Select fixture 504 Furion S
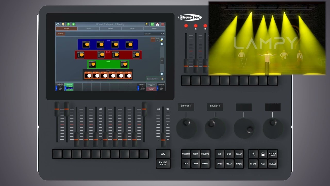This screenshot has width=330, height=186. 101,55
